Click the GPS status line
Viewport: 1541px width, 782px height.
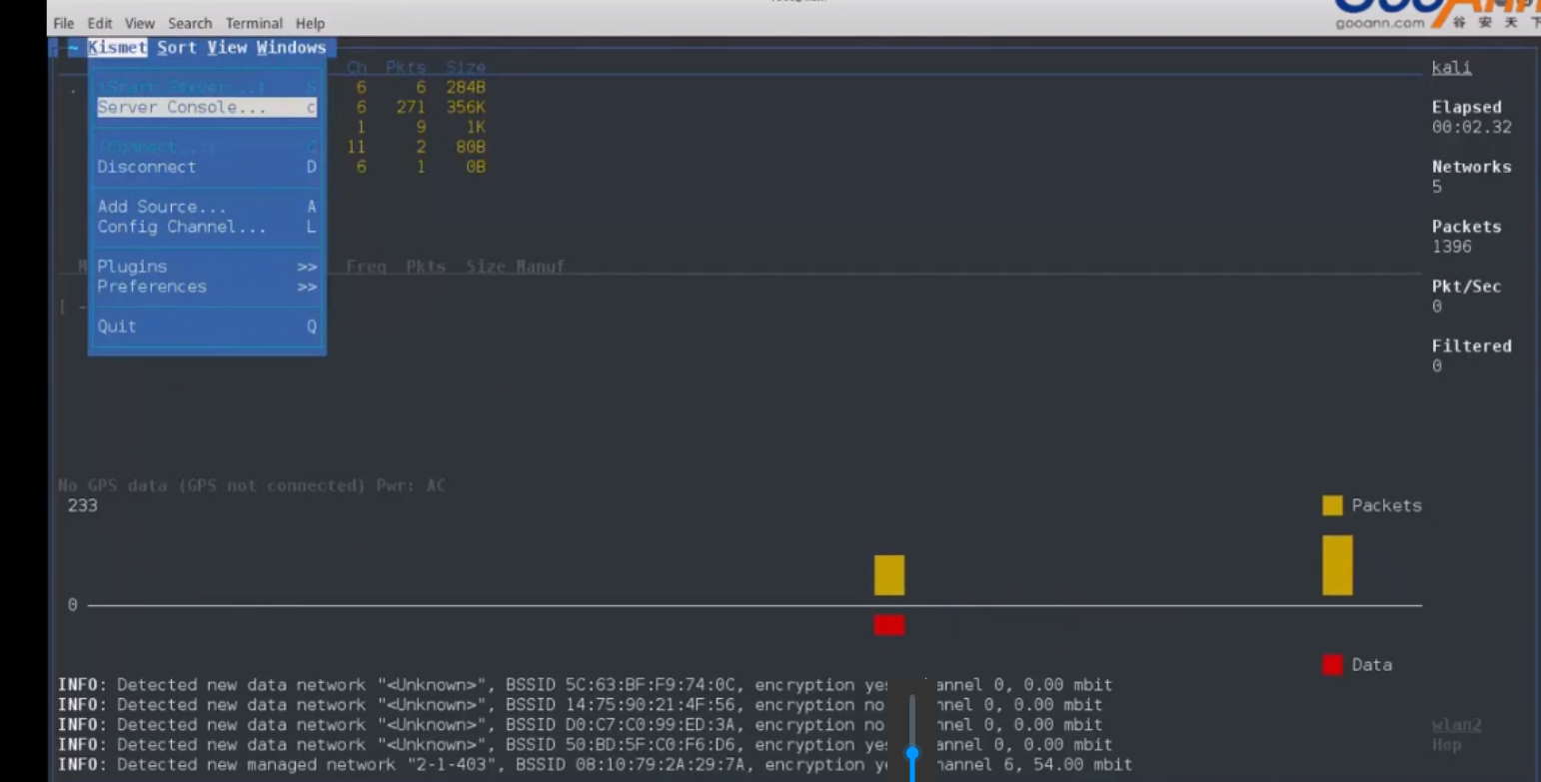252,486
